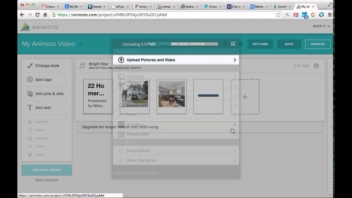Click the upload progress bar
The width and height of the screenshot is (352, 198).
194,44
